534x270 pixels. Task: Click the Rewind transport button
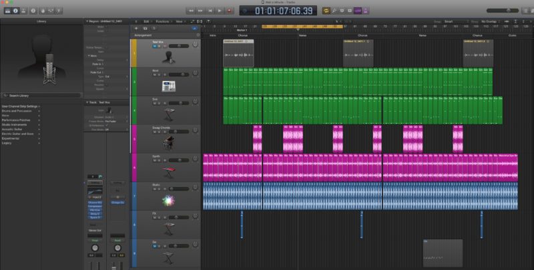point(191,11)
